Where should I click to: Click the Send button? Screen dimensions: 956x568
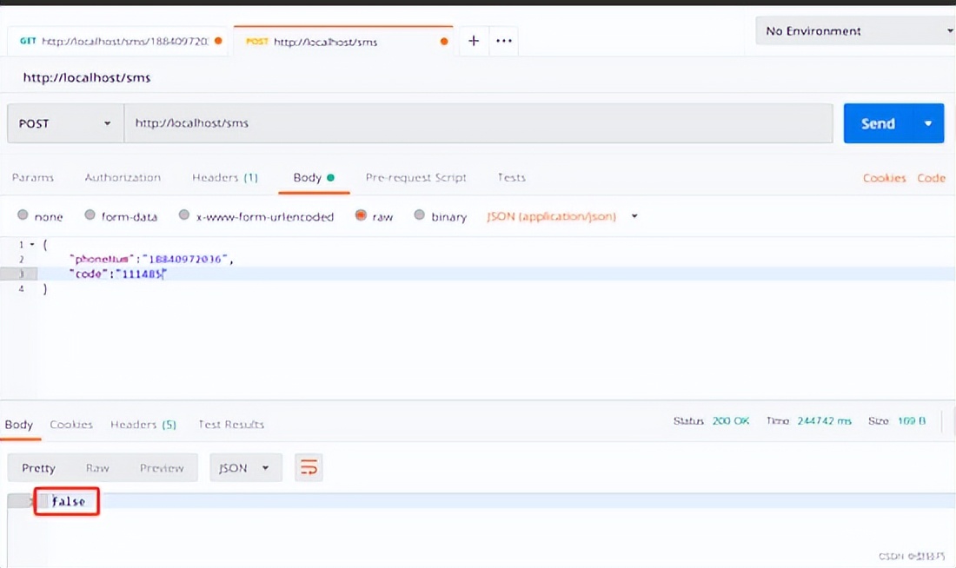tap(878, 123)
